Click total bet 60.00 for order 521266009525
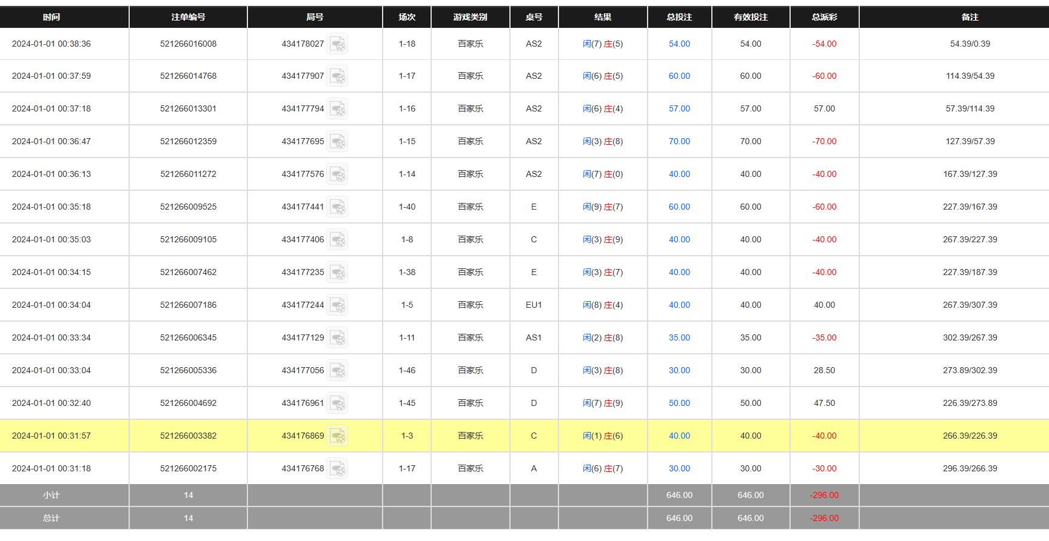1049x541 pixels. click(x=679, y=207)
